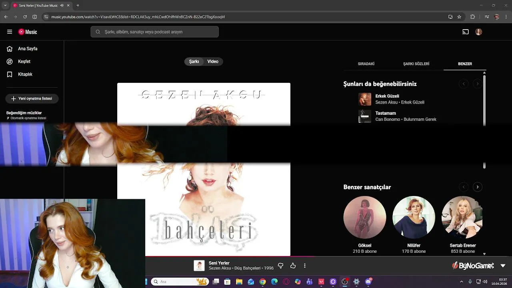Click the song search field
512x288 pixels.
coord(154,32)
